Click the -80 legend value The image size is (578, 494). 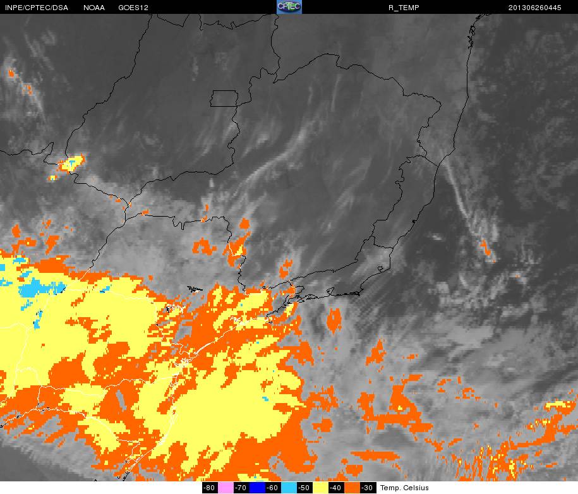pos(210,488)
